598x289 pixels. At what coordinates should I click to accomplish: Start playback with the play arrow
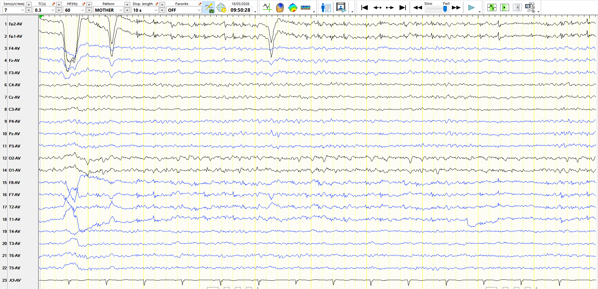[x=471, y=7]
